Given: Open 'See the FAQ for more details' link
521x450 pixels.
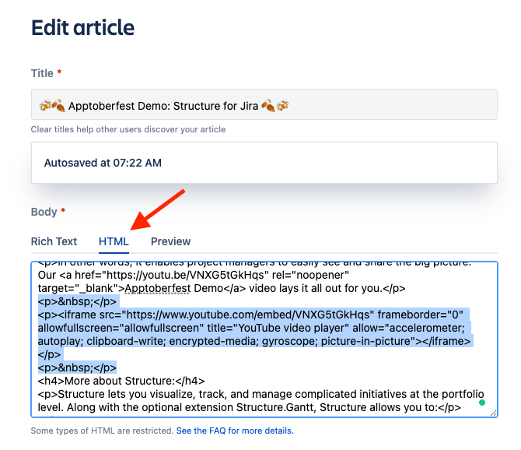Looking at the screenshot, I should tap(235, 431).
